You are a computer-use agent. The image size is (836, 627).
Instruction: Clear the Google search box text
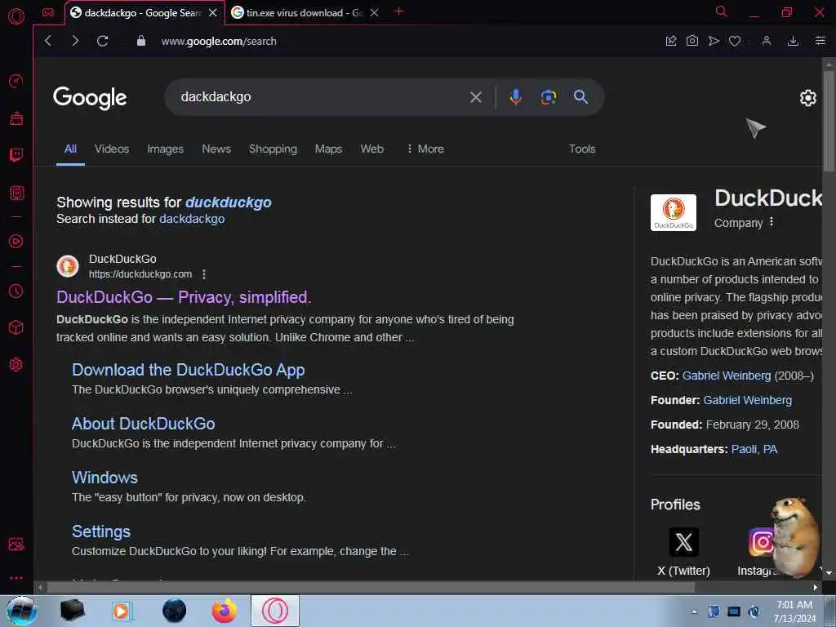pyautogui.click(x=476, y=97)
